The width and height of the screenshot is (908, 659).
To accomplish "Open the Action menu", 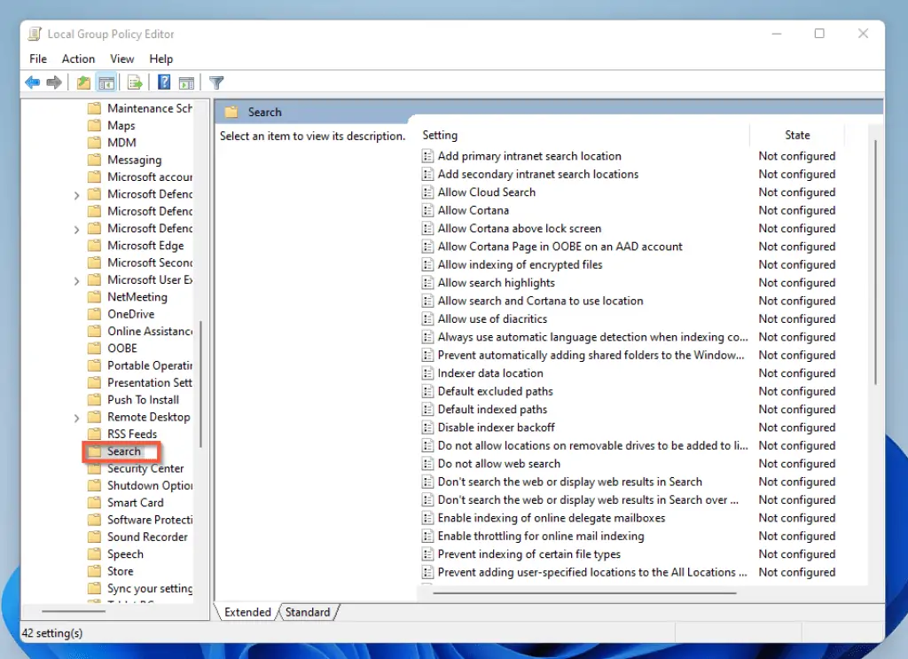I will (x=78, y=59).
